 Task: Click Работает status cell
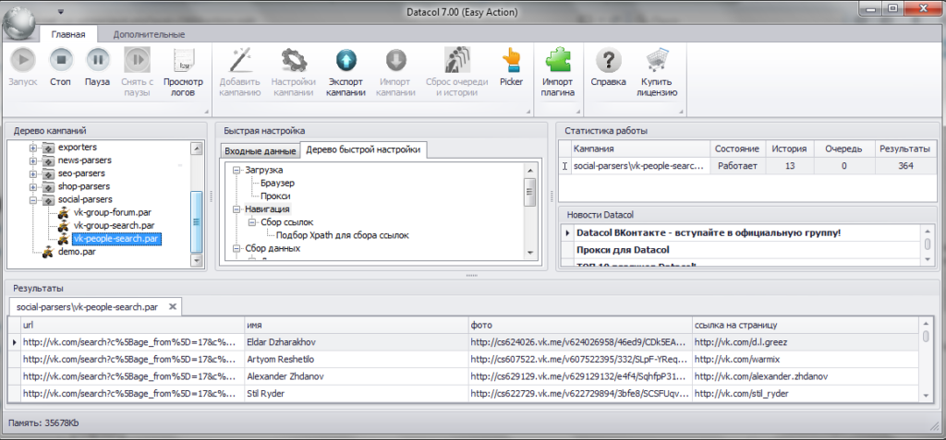point(738,166)
